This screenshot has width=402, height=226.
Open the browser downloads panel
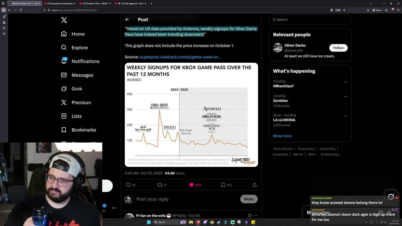[x=368, y=10]
